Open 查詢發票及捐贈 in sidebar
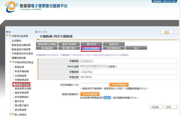Image resolution: width=181 pixels, height=117 pixels. [23, 89]
